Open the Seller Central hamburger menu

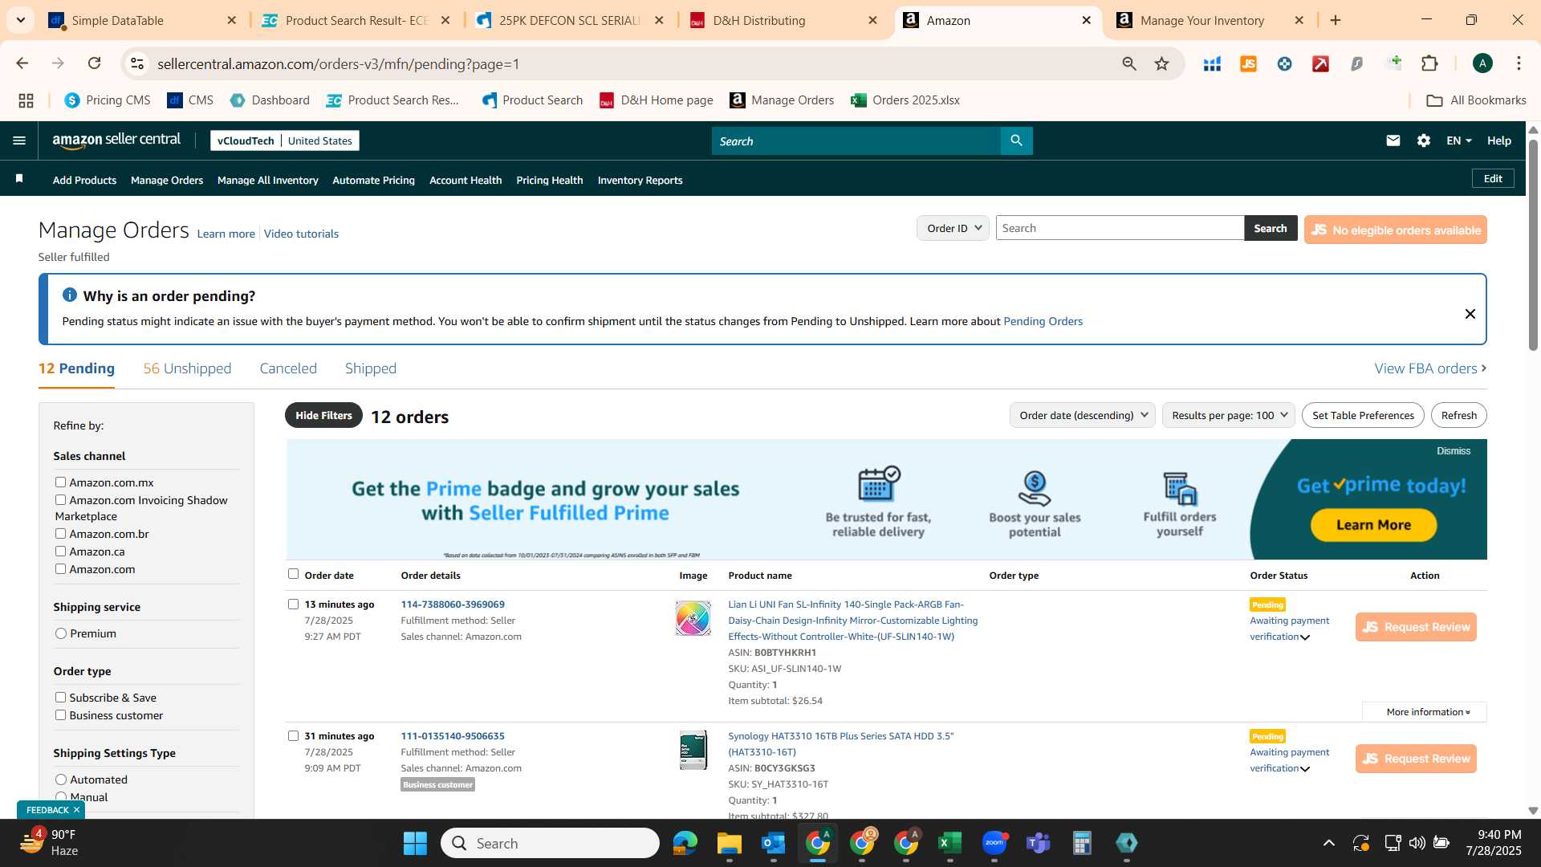[x=19, y=140]
